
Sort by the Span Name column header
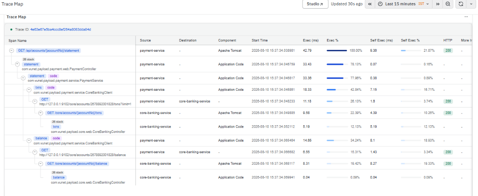pyautogui.click(x=17, y=40)
